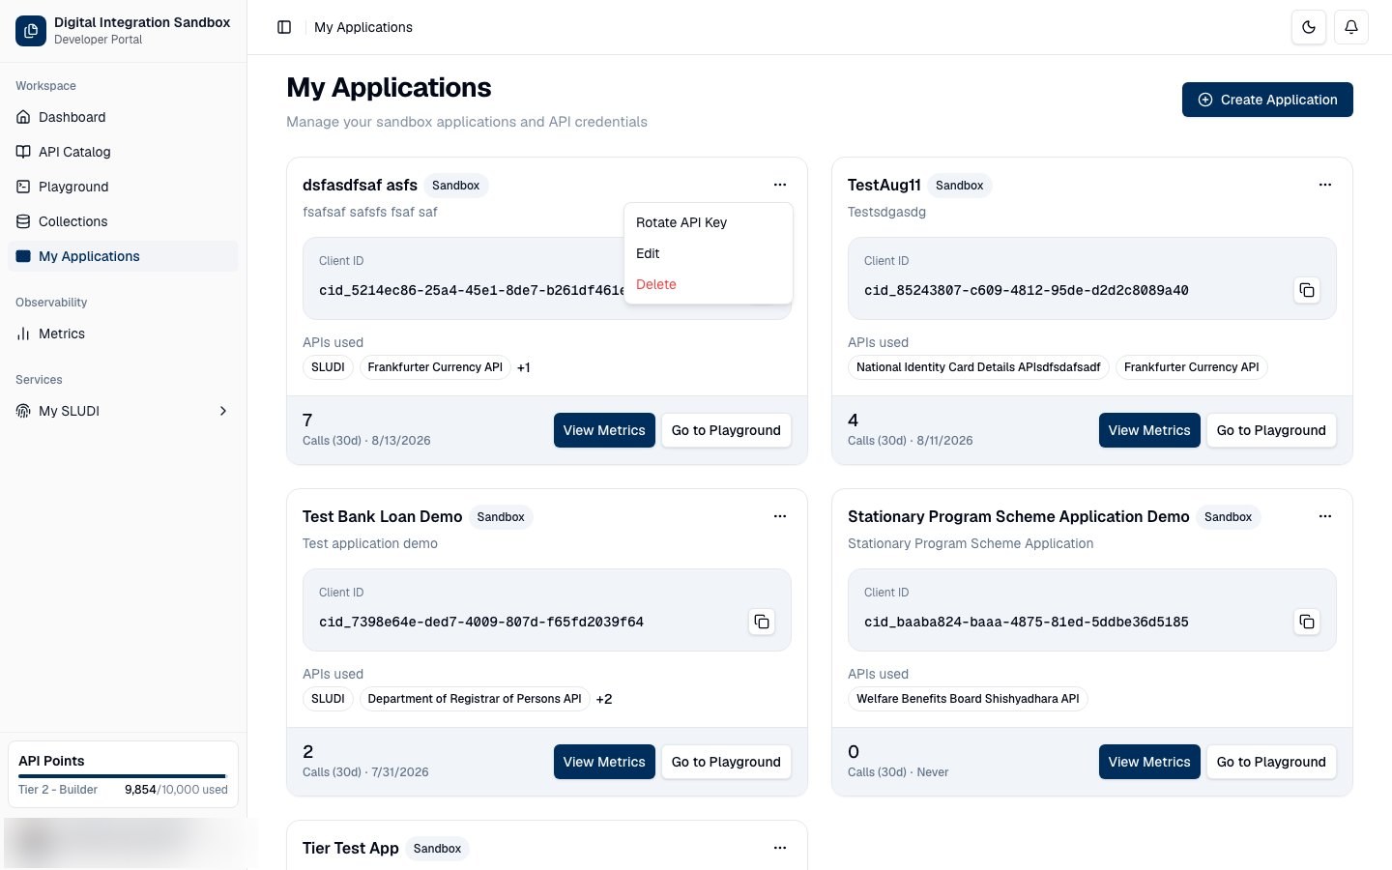Click the My Applications sidebar icon
The width and height of the screenshot is (1392, 870).
pyautogui.click(x=23, y=256)
